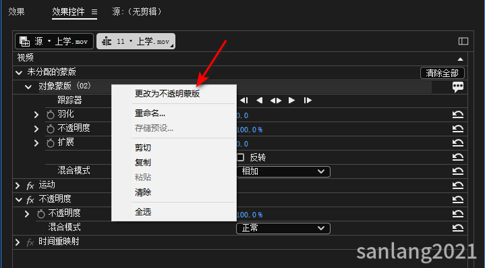
Task: Choose 复制 from the context menu
Action: (x=142, y=163)
